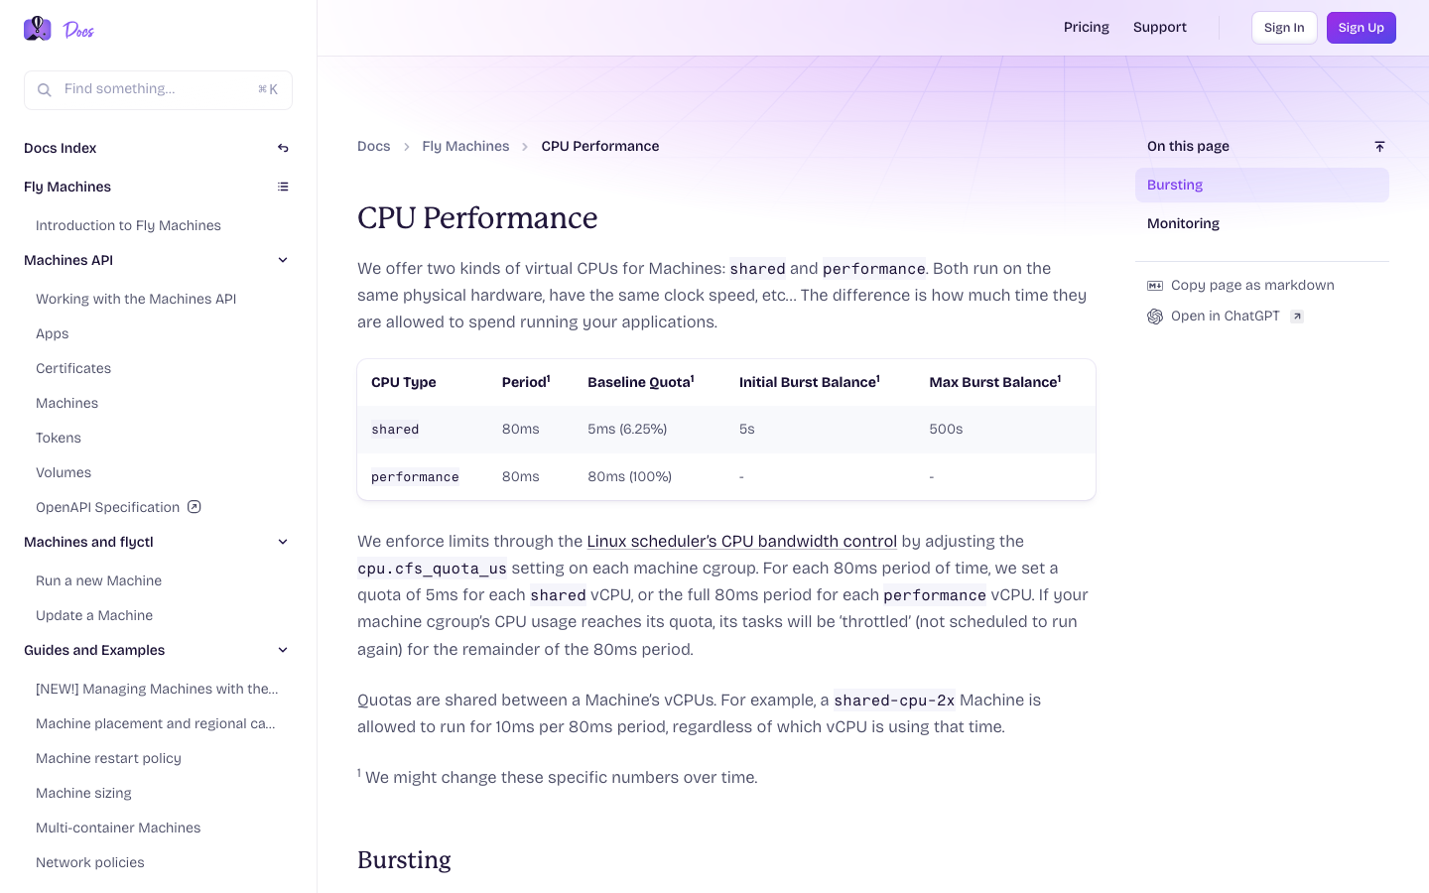The width and height of the screenshot is (1429, 893).
Task: Open the Pricing menu item
Action: coord(1087,27)
